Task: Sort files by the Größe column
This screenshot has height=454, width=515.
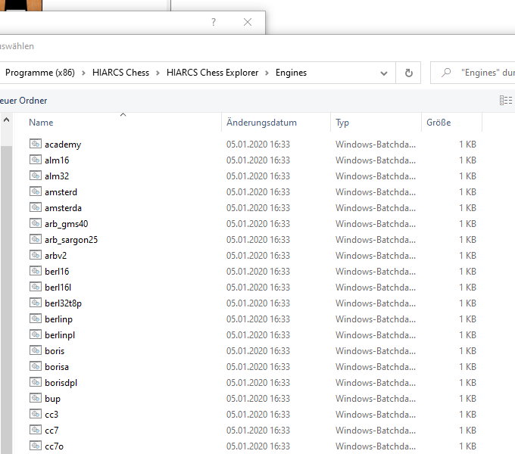Action: point(439,123)
